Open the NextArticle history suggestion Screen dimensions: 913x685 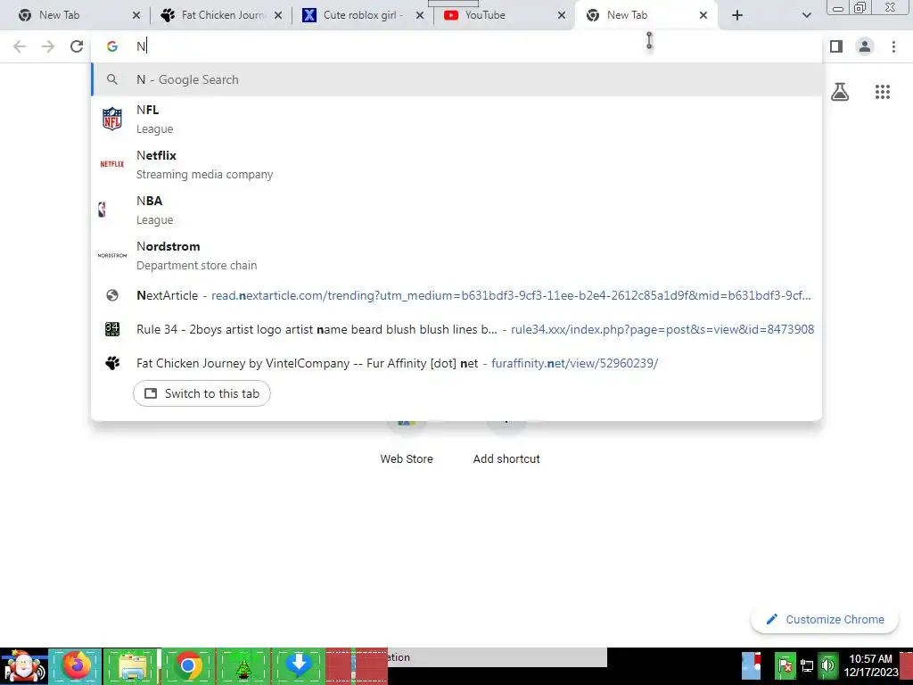[456, 295]
